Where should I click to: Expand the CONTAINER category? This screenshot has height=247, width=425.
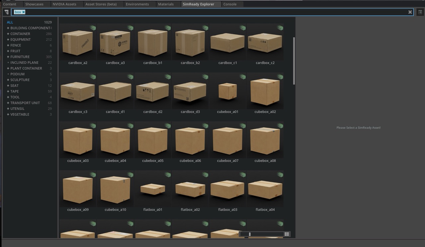[8, 34]
